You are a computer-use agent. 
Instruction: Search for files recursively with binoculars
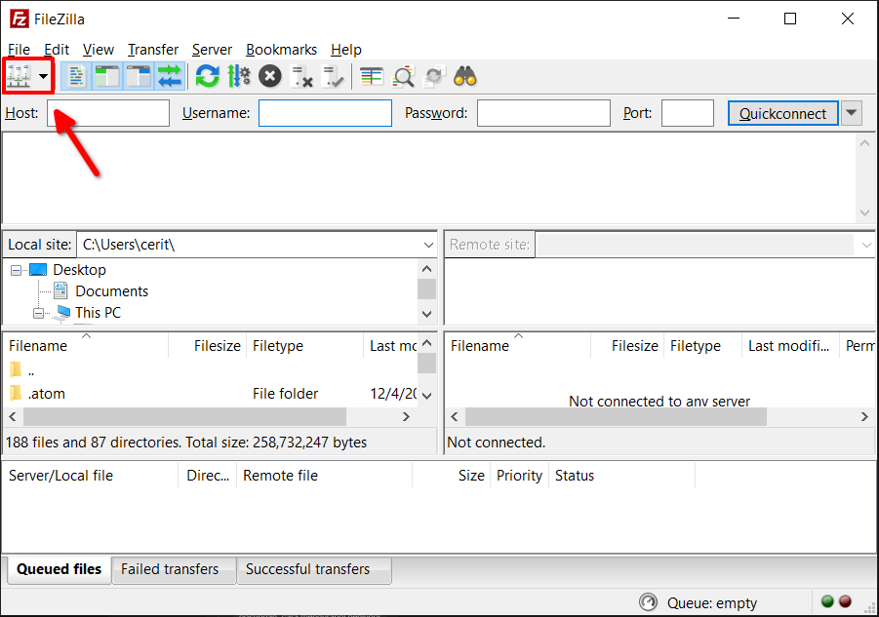465,76
